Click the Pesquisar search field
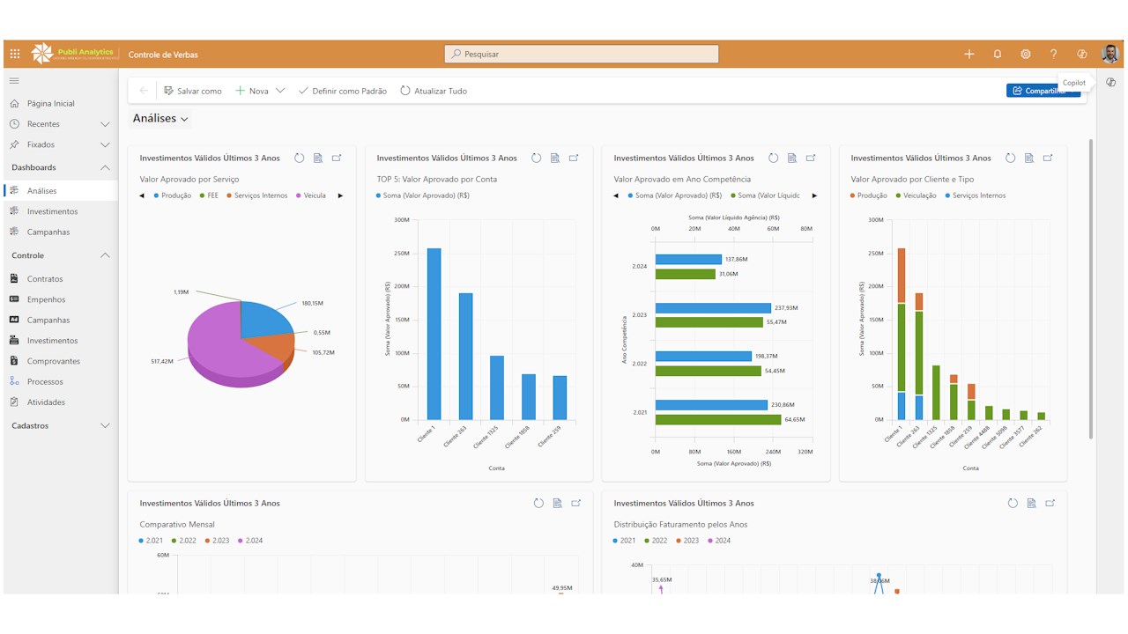The width and height of the screenshot is (1128, 634). tap(582, 54)
